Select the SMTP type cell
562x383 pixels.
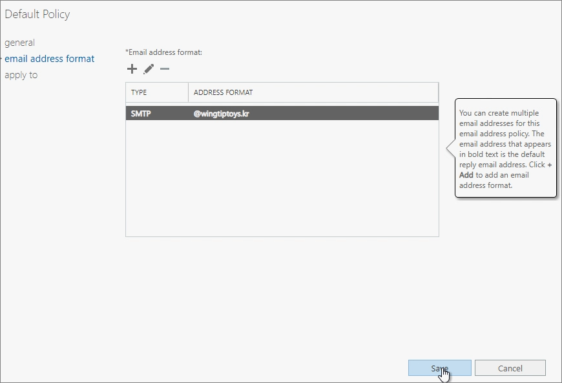[141, 114]
